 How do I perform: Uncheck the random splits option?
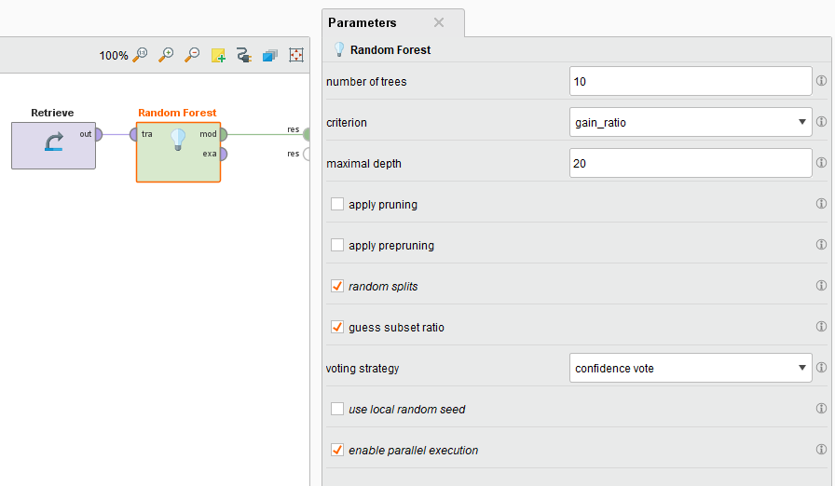click(x=337, y=286)
